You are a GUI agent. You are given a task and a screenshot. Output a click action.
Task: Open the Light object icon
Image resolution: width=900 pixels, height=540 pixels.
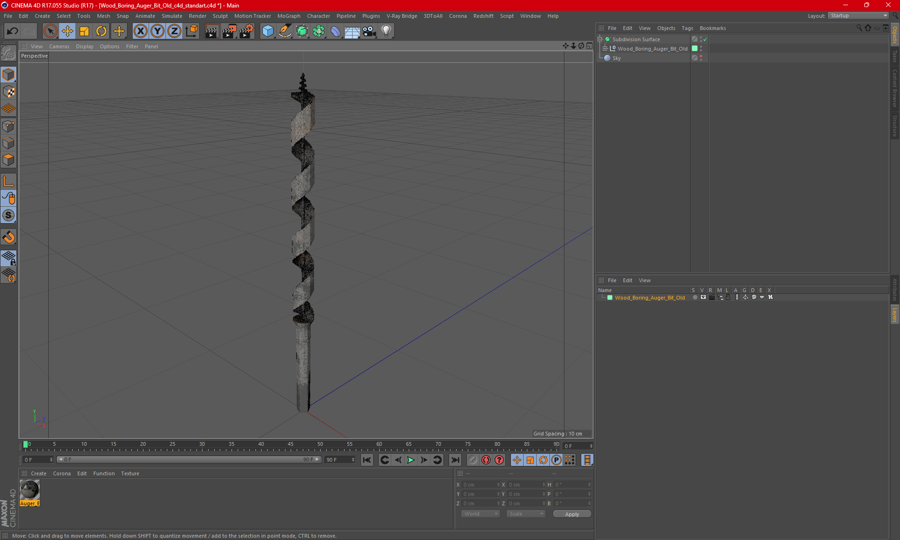coord(386,31)
